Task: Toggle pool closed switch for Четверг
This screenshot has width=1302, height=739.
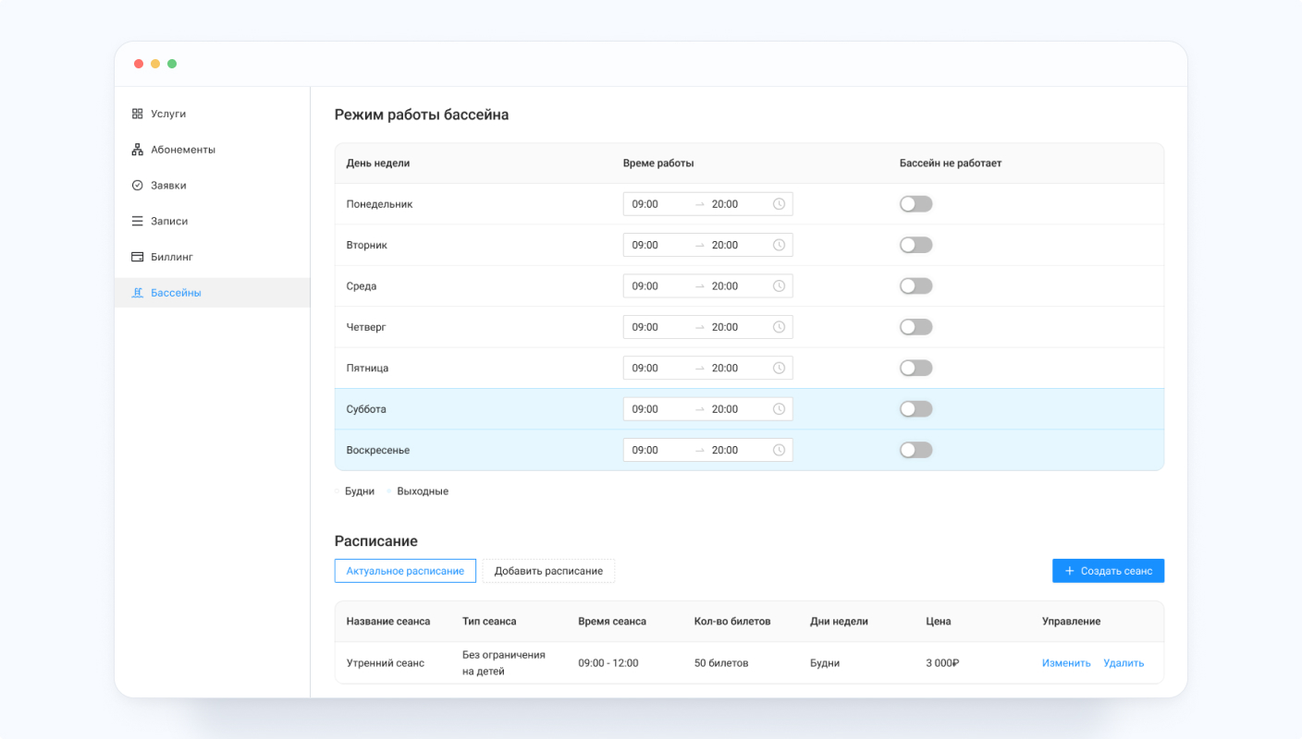Action: pyautogui.click(x=915, y=327)
